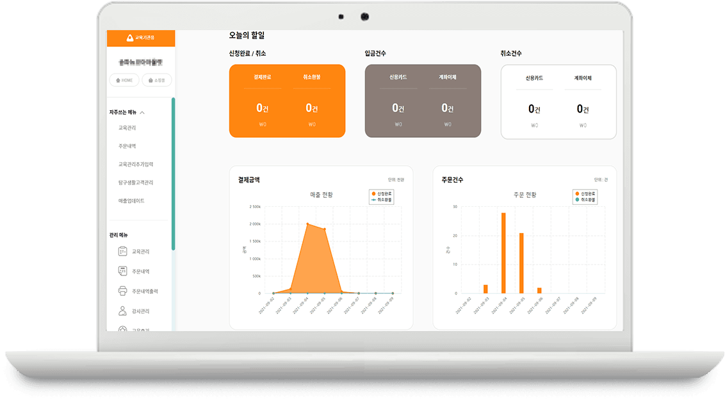The height and width of the screenshot is (399, 725).
Task: Go to 탐구생활고객관리 in the sidebar
Action: click(135, 183)
